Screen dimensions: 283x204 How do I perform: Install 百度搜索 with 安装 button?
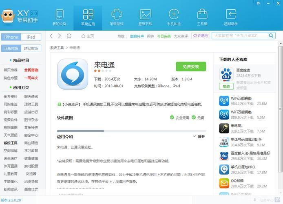coord(225,86)
